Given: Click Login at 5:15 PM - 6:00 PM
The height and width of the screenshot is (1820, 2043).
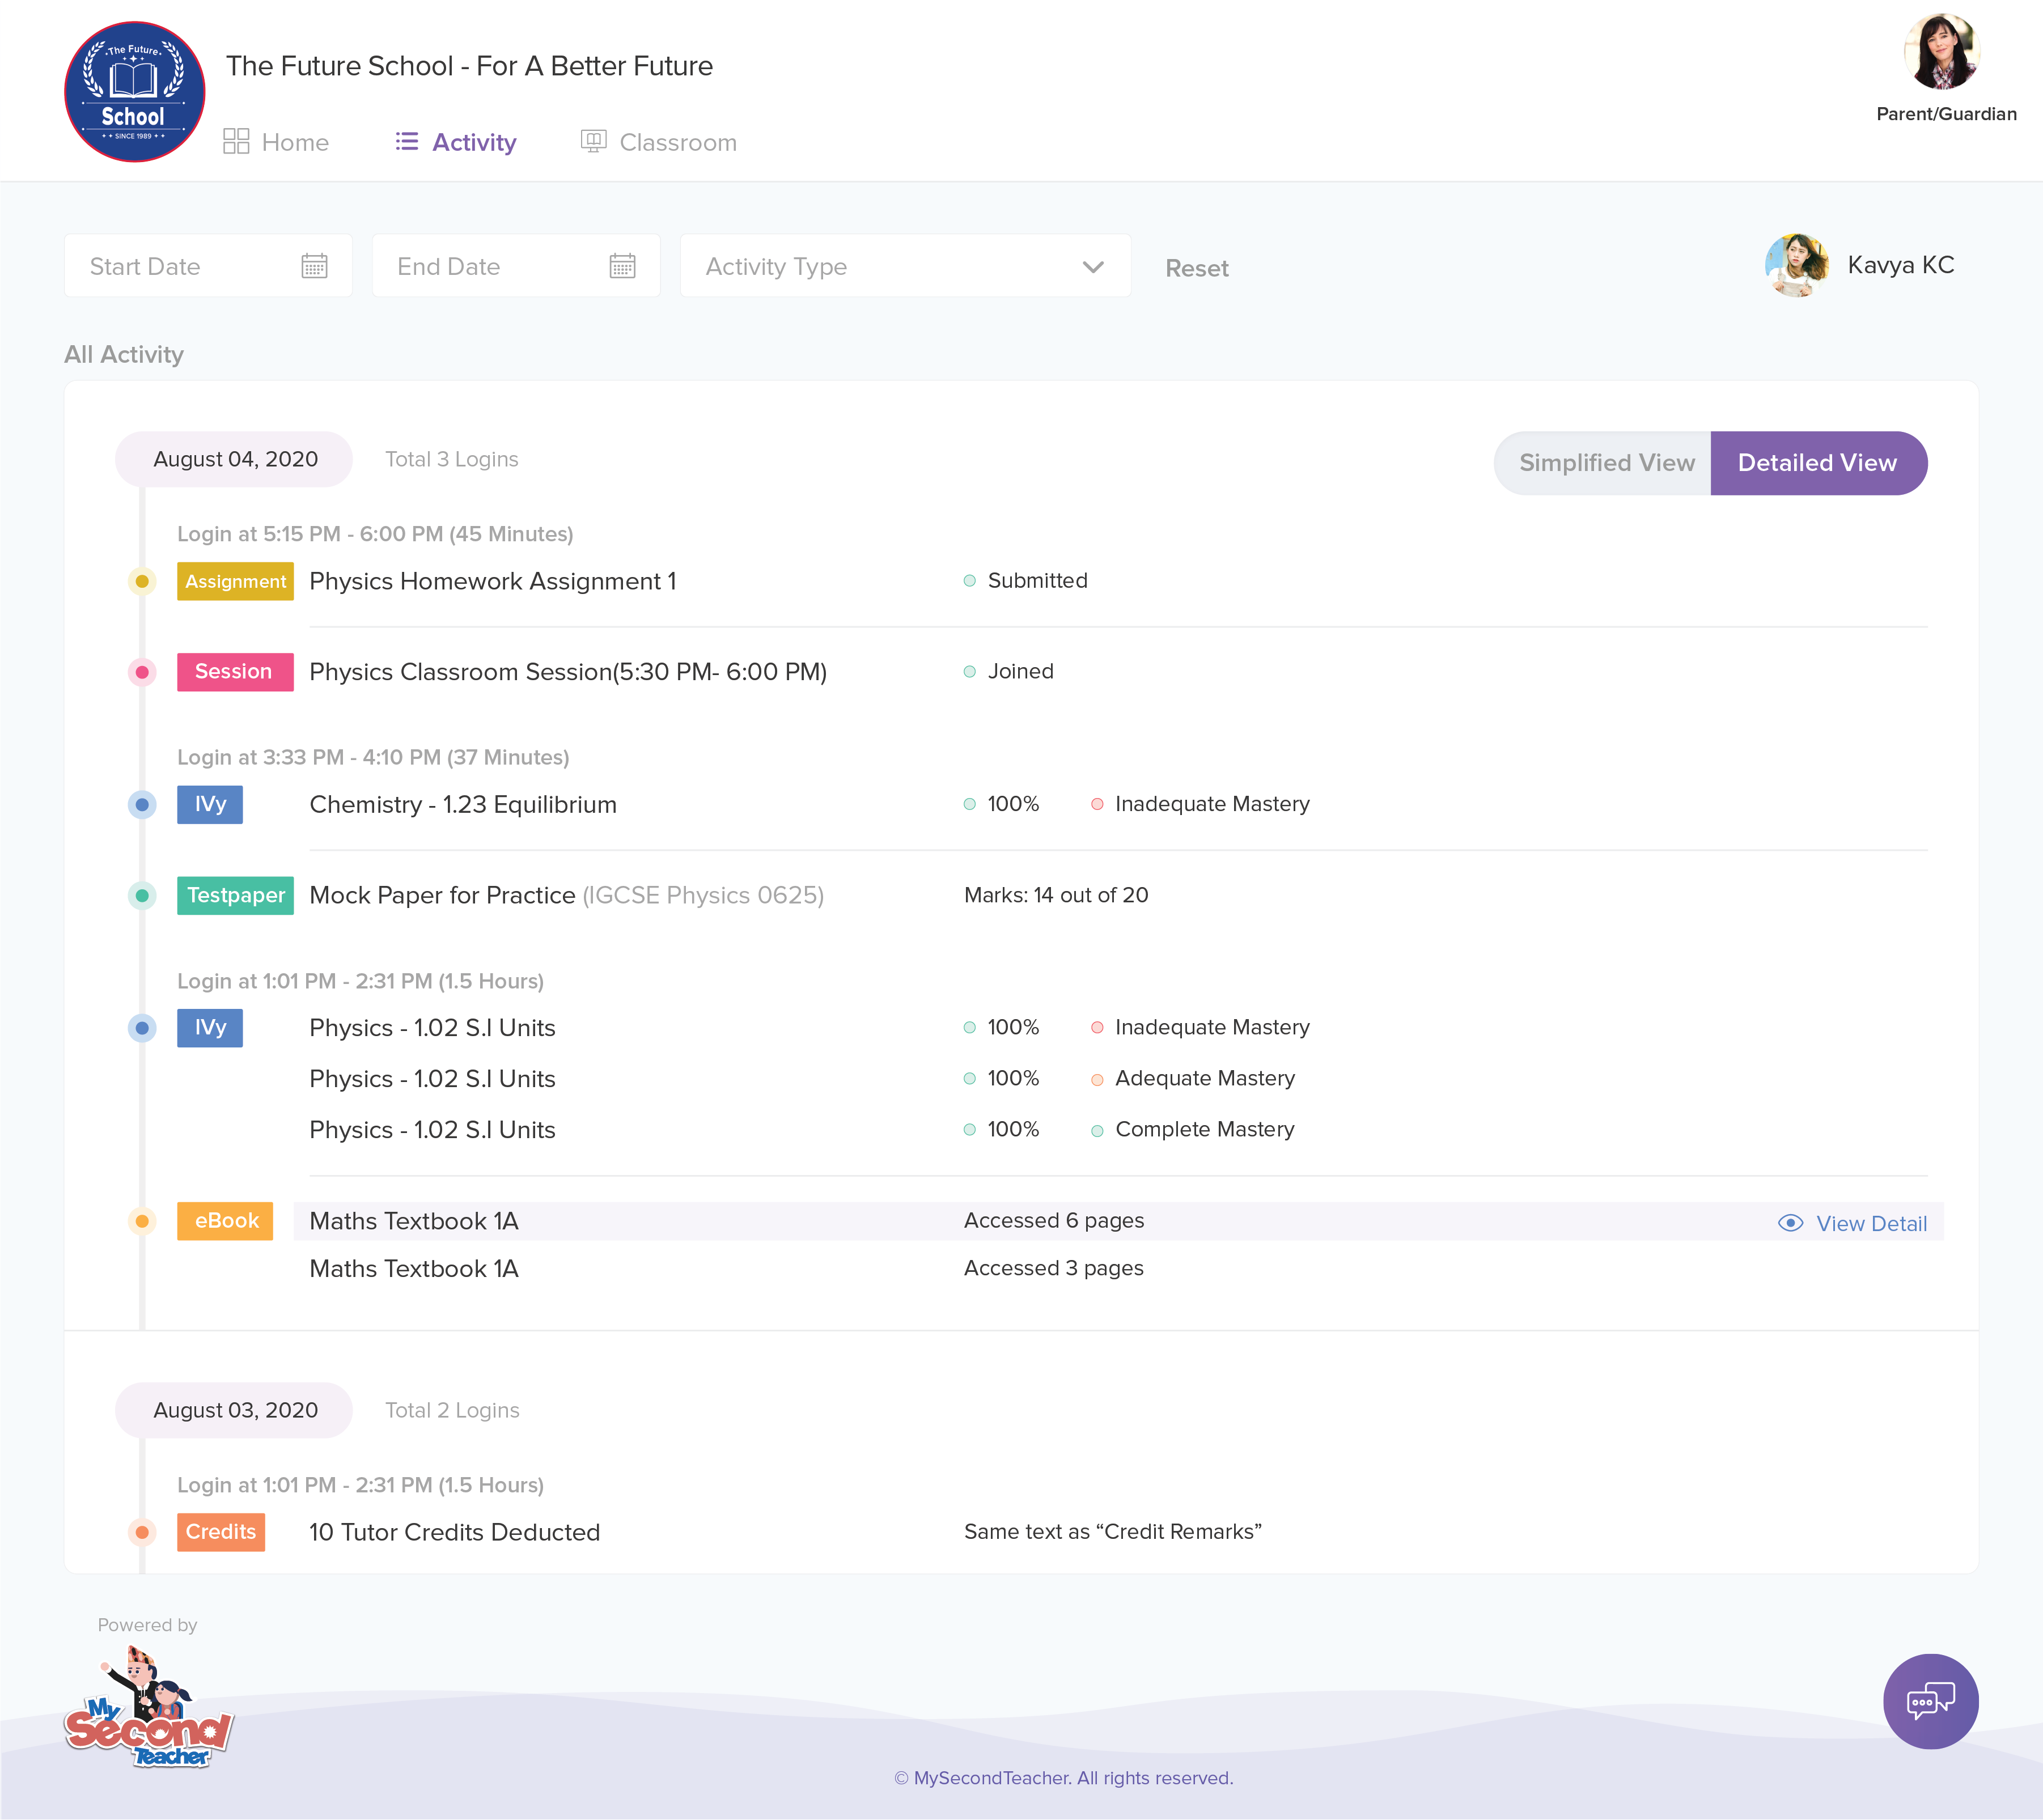Looking at the screenshot, I should [x=375, y=534].
